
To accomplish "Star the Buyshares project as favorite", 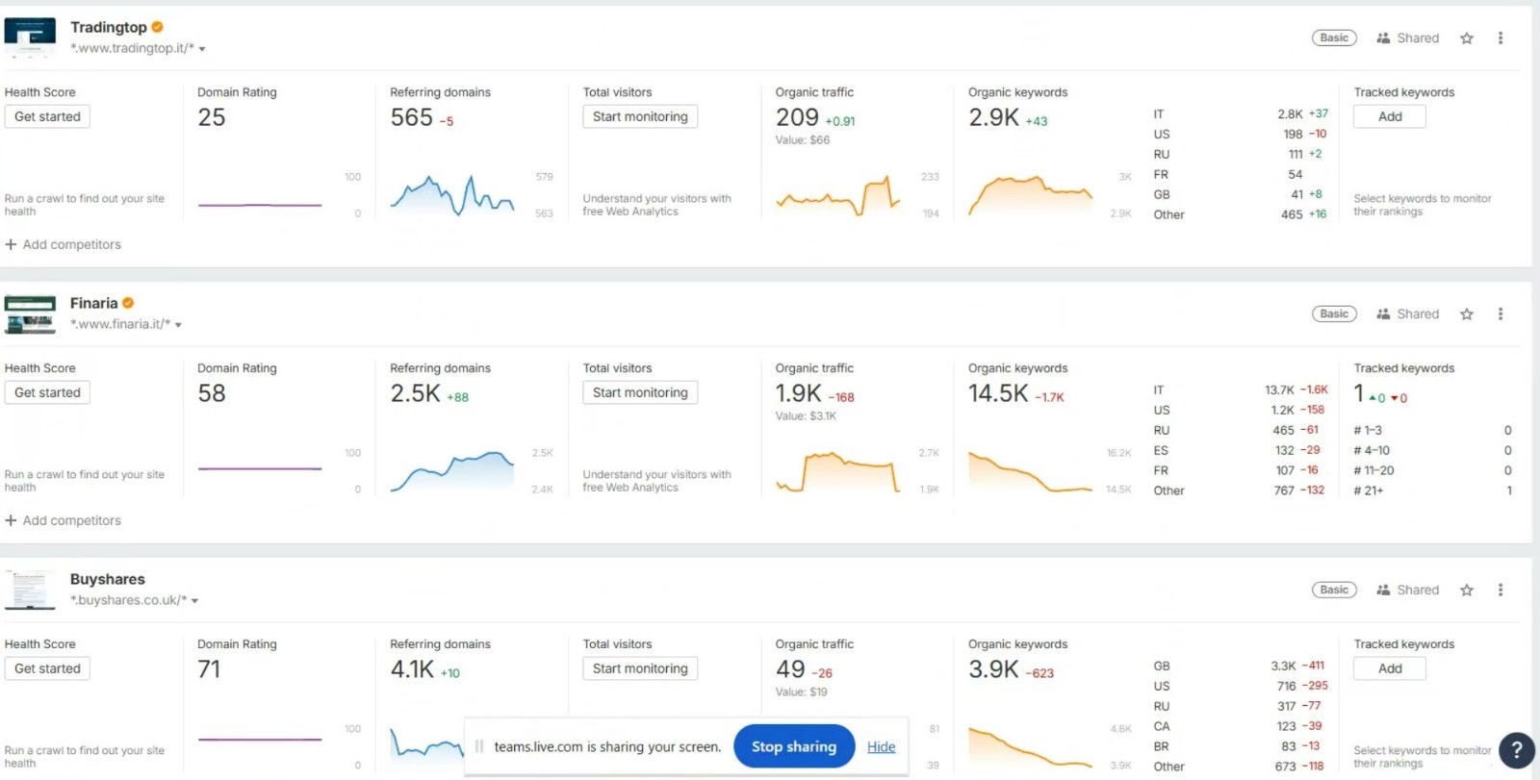I will tap(1467, 591).
